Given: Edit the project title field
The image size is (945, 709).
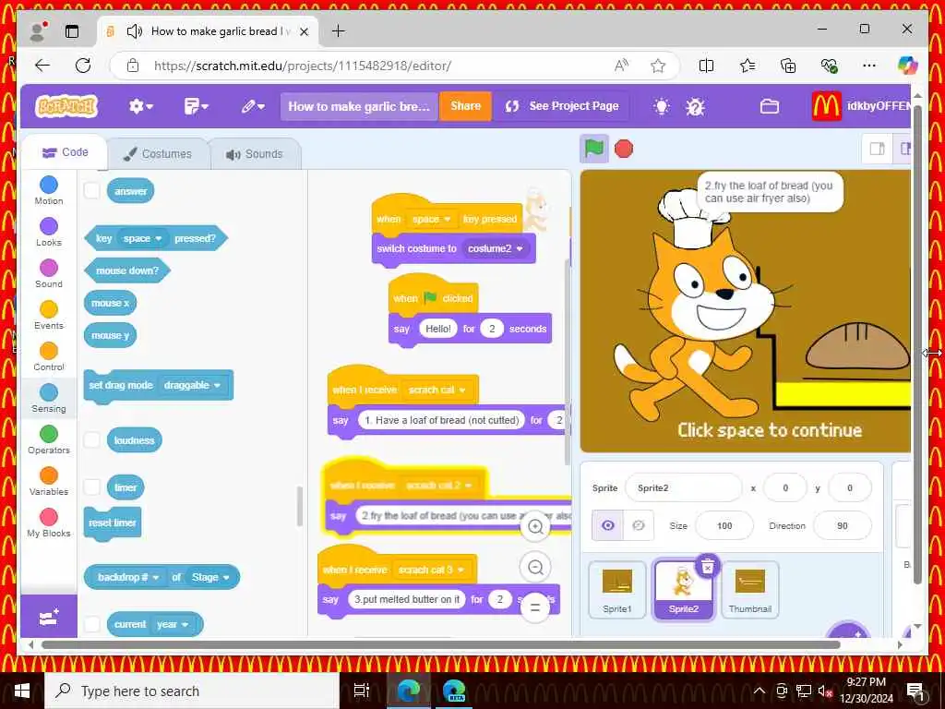Looking at the screenshot, I should [x=359, y=106].
